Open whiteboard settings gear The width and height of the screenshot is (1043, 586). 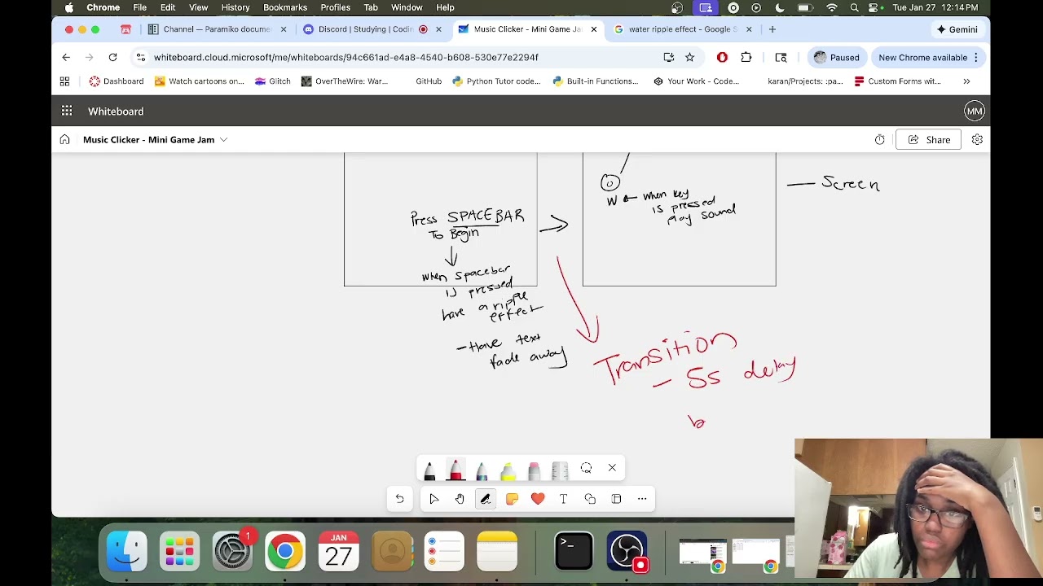click(x=977, y=139)
